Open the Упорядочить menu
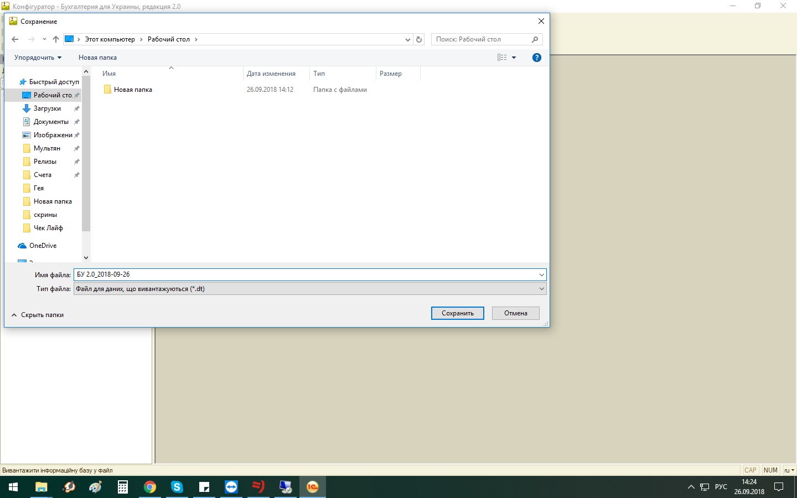The height and width of the screenshot is (498, 797). (x=38, y=58)
